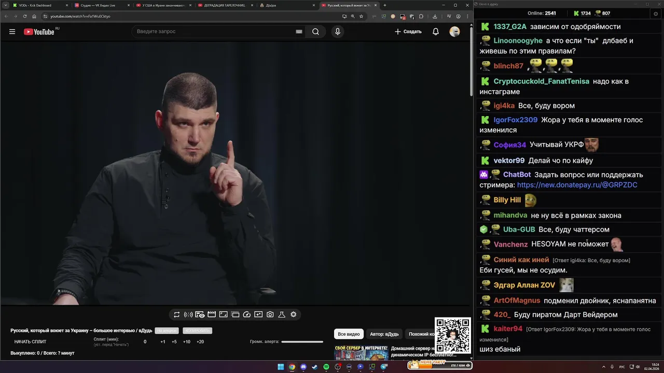This screenshot has height=373, width=664.
Task: Open a new browser tab
Action: tap(384, 5)
